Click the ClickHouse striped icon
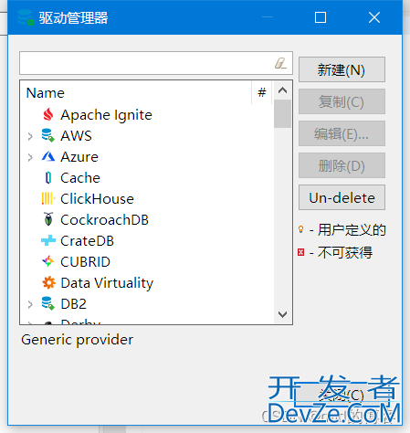410x433 pixels. click(x=48, y=198)
